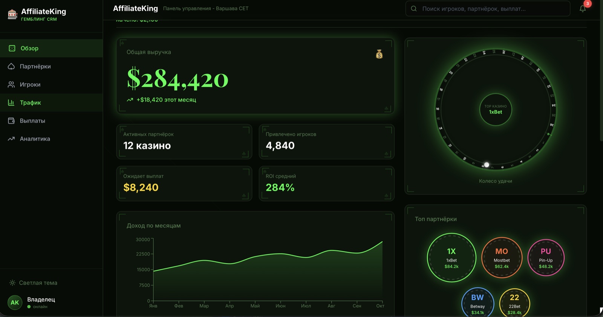This screenshot has width=603, height=317.
Task: Focus the player and partner search field
Action: [x=488, y=9]
